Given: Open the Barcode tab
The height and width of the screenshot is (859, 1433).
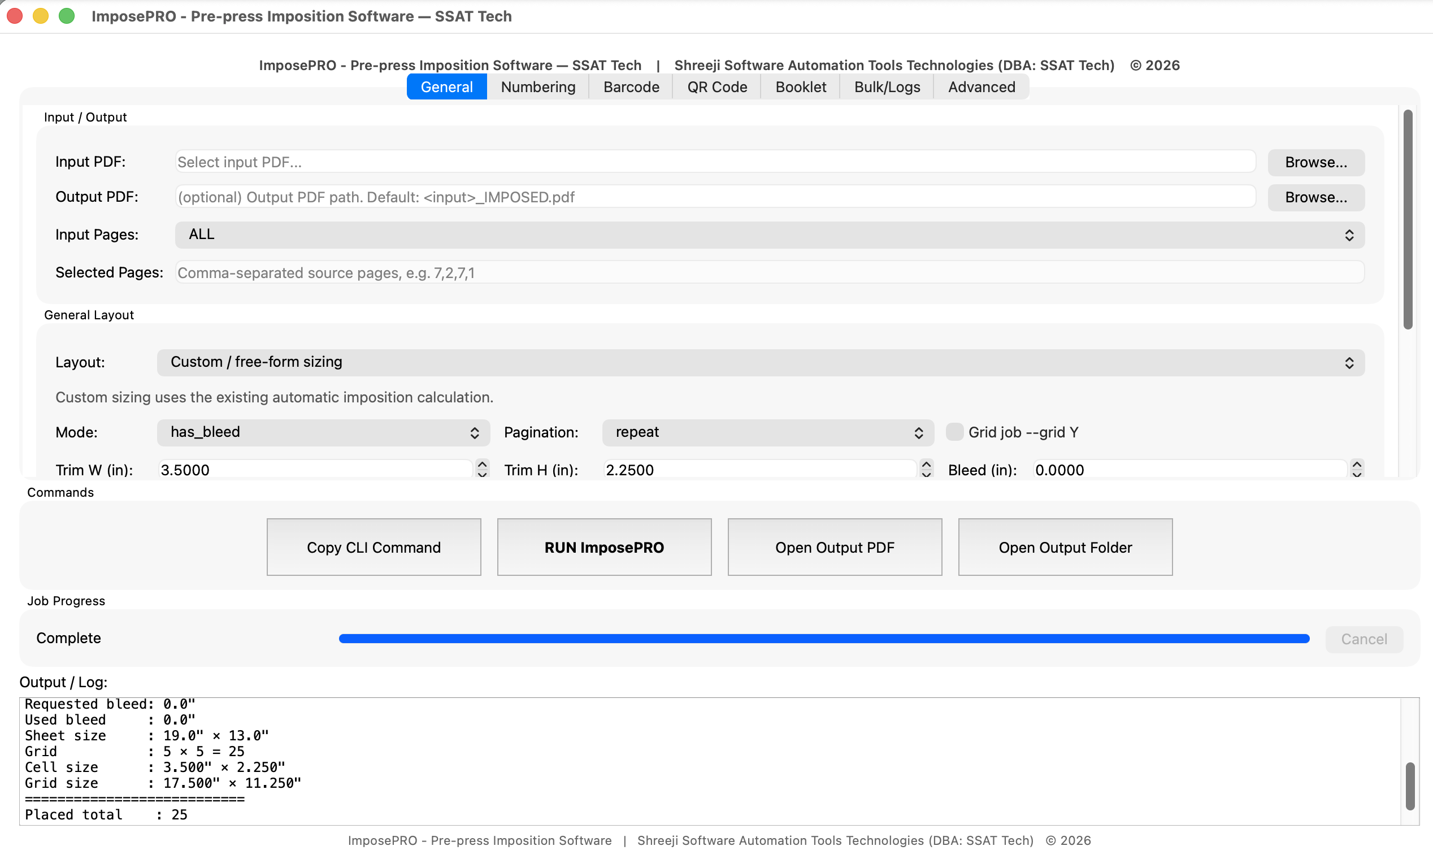Looking at the screenshot, I should pos(631,87).
